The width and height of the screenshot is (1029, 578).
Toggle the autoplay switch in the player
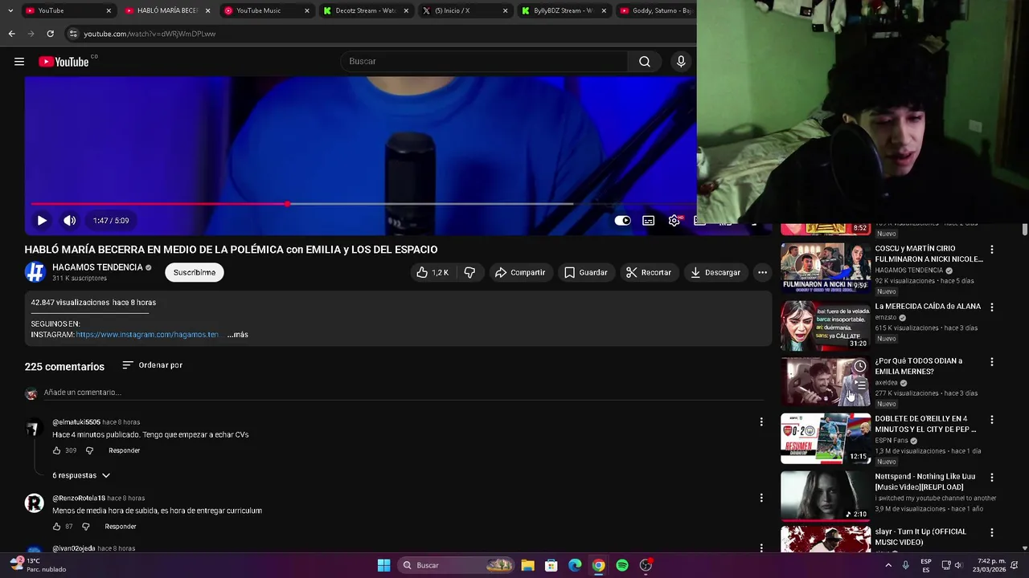click(x=623, y=221)
